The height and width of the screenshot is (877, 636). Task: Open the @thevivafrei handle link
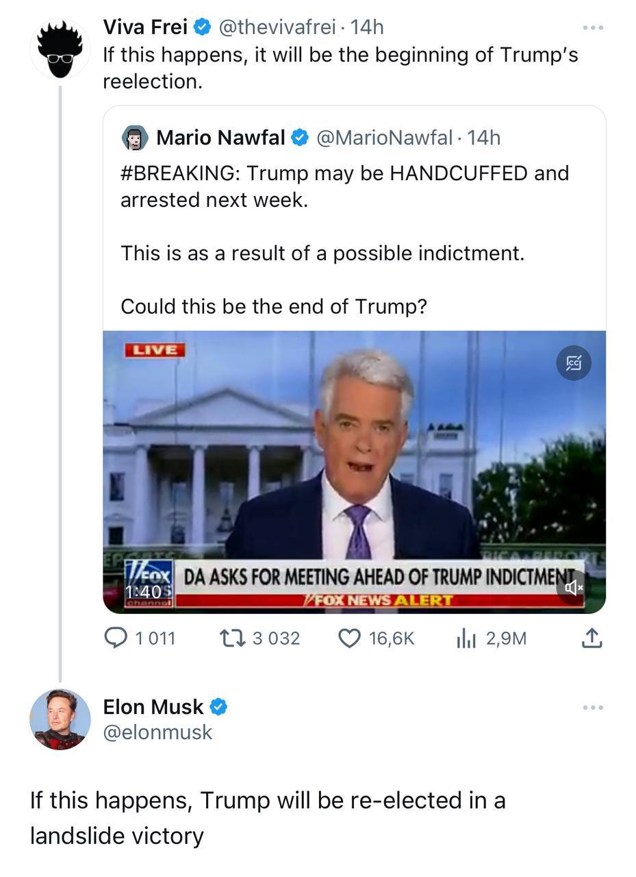pos(277,27)
